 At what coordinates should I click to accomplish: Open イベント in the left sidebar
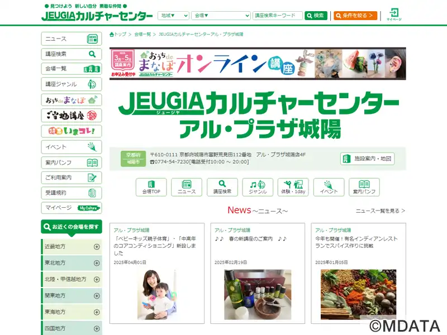pyautogui.click(x=72, y=147)
